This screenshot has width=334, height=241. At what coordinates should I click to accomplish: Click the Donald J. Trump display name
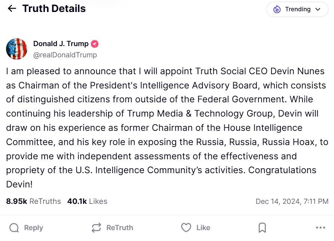click(x=61, y=44)
